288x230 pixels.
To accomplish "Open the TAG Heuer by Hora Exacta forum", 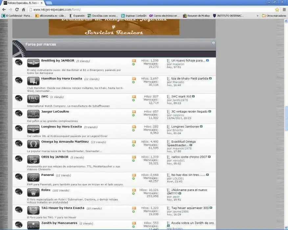I will (x=63, y=208).
